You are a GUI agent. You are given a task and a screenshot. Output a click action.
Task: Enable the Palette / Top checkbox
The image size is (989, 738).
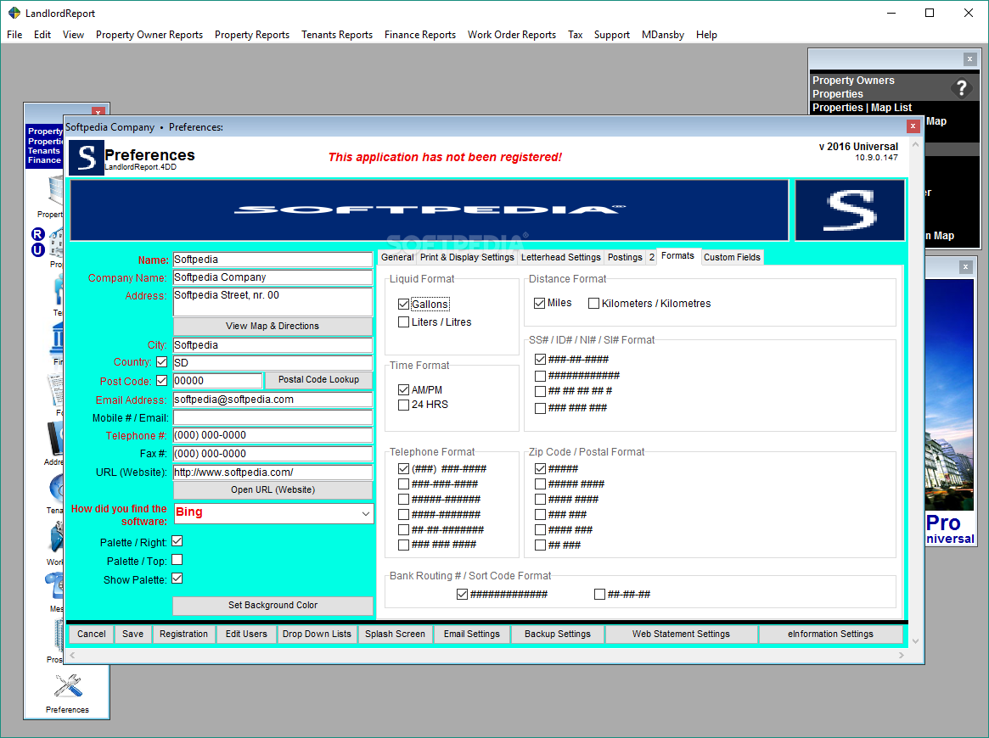click(x=177, y=560)
